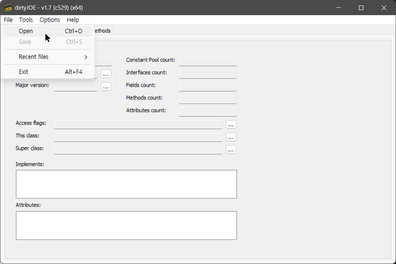Click the Interfaces count field
Screen dimensions: 396x264
click(x=208, y=74)
